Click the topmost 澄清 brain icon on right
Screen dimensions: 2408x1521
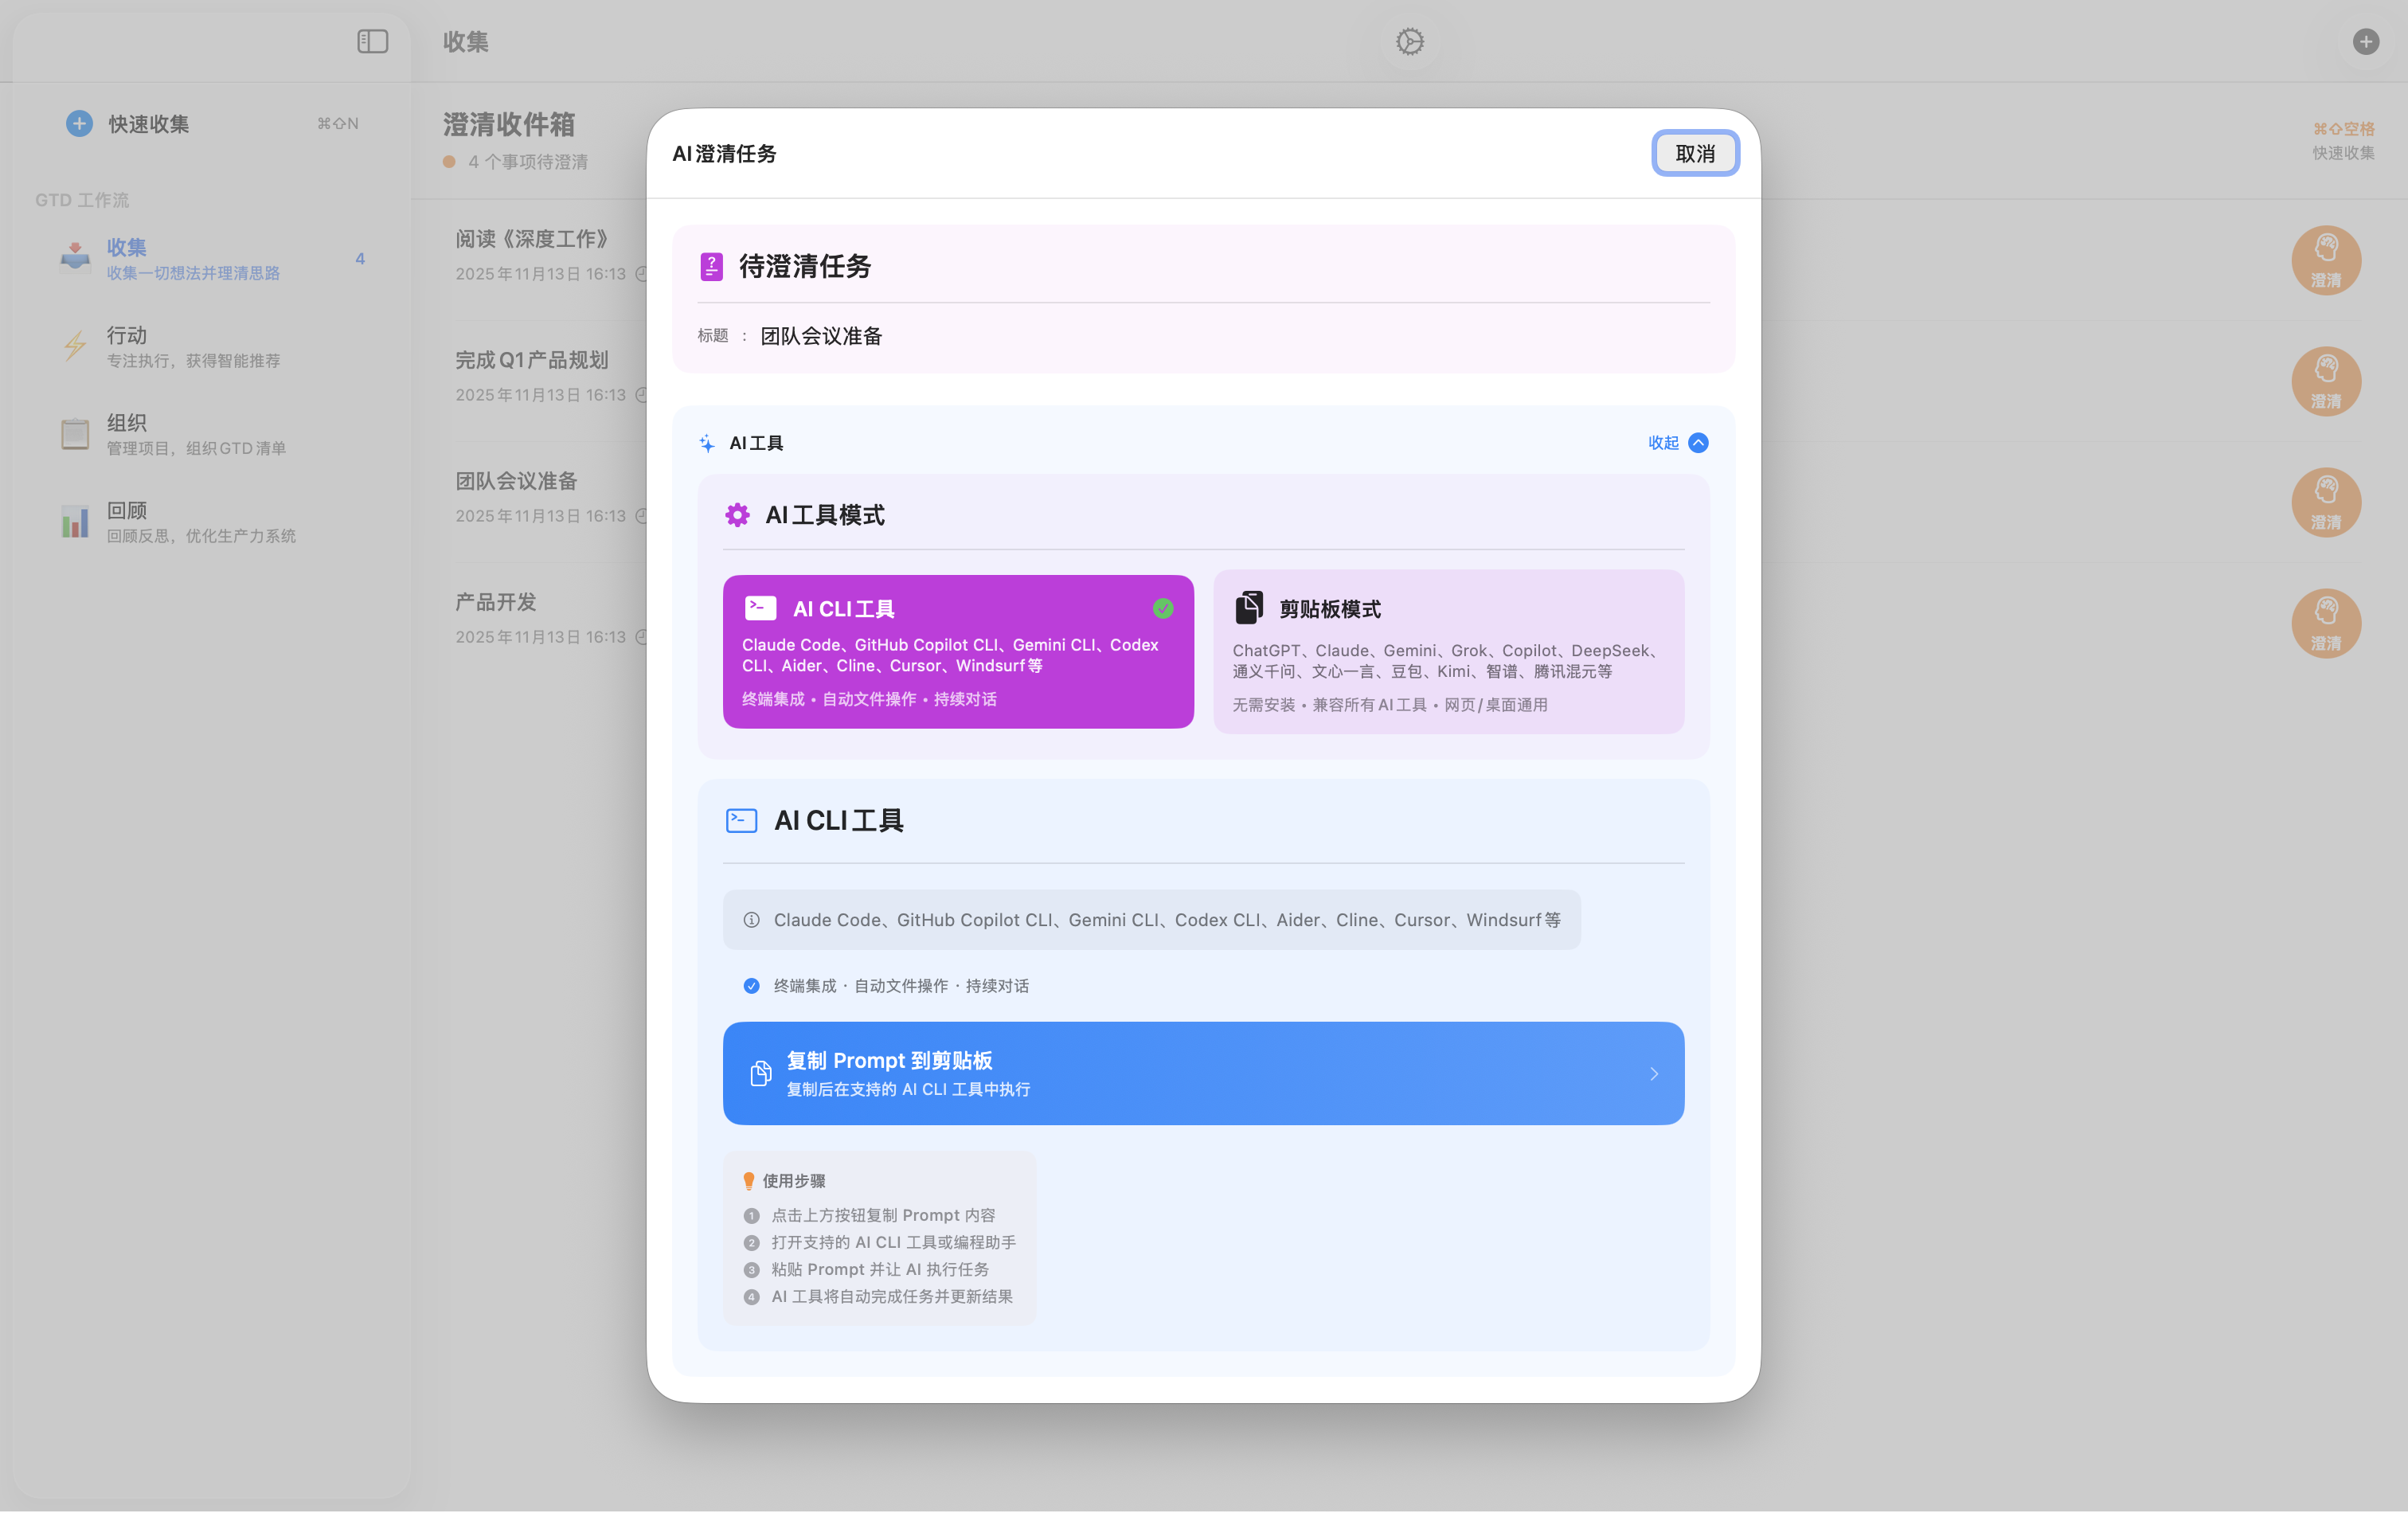(2326, 260)
